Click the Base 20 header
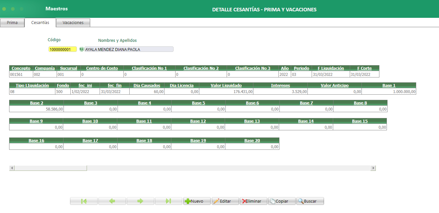Viewport: 439px width, 213px height. [252, 140]
